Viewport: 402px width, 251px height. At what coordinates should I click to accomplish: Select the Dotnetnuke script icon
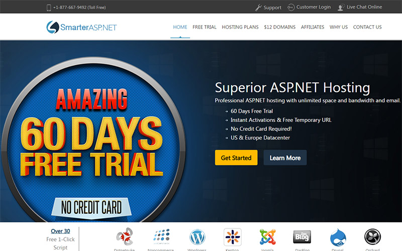pyautogui.click(x=125, y=236)
